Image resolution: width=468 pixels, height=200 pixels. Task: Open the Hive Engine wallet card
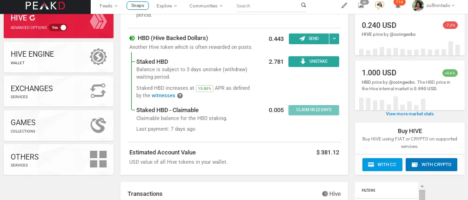click(59, 57)
